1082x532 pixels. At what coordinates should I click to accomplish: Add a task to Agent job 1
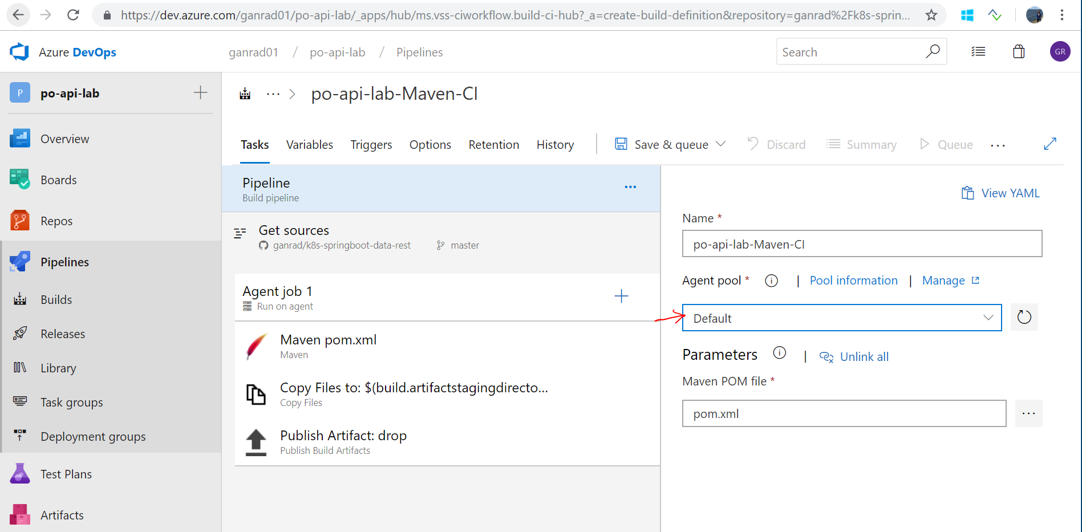621,296
